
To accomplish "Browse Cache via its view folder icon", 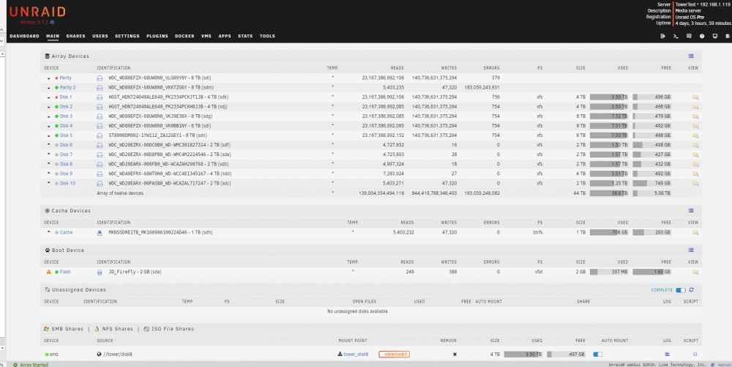I will (x=695, y=232).
